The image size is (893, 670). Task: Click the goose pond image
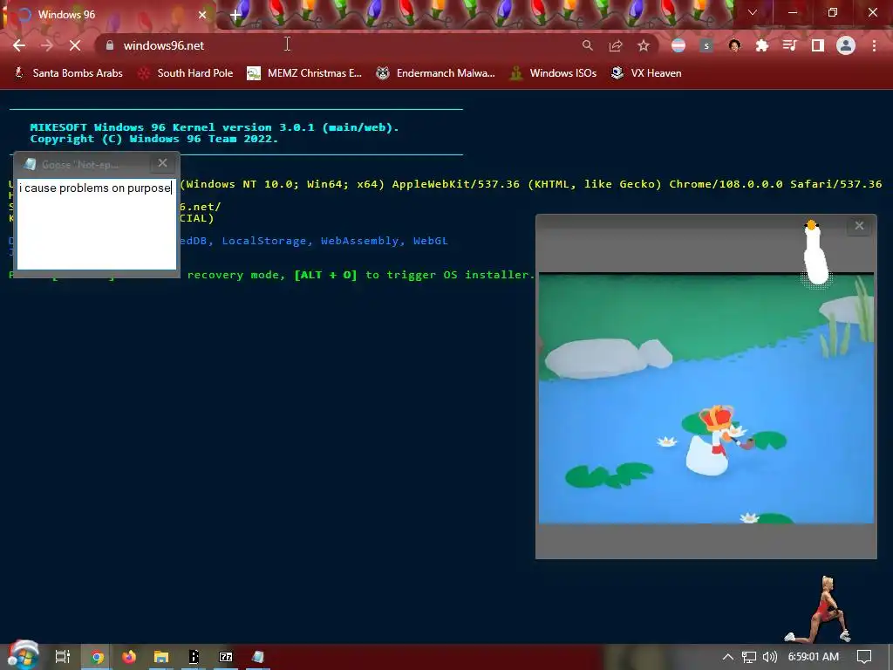tap(706, 398)
